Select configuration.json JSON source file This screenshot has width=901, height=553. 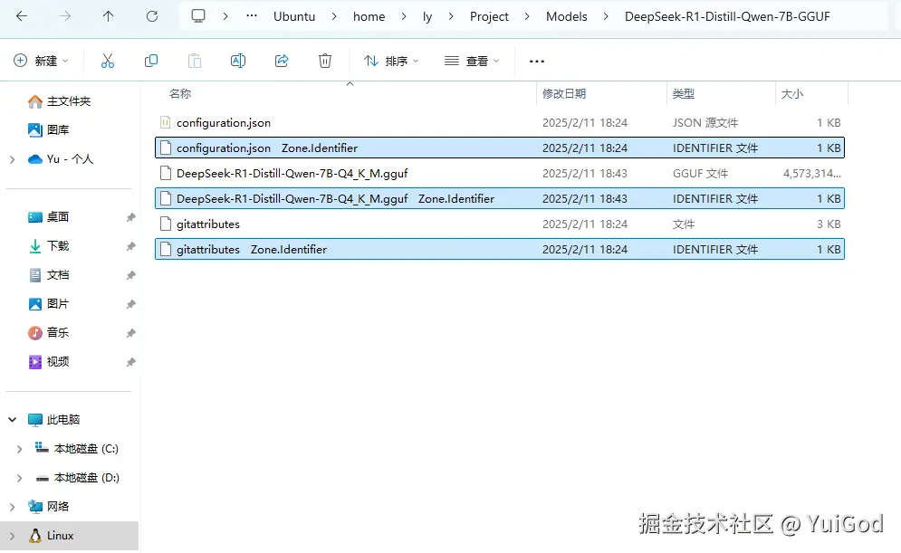(x=500, y=122)
